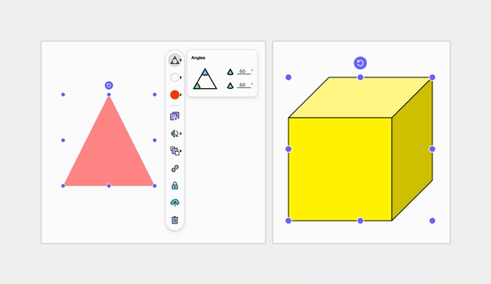Click the duplicate shape icon
Image resolution: width=491 pixels, height=284 pixels.
coord(175,116)
